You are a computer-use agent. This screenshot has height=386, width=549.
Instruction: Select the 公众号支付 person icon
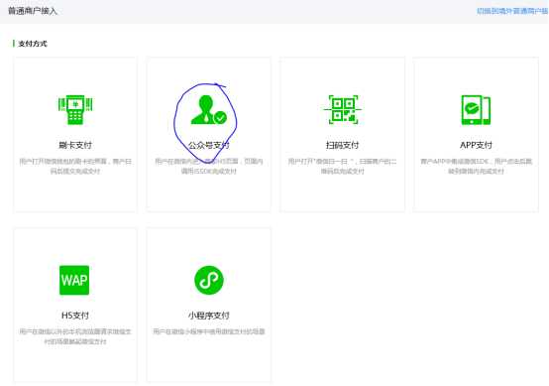(x=209, y=110)
